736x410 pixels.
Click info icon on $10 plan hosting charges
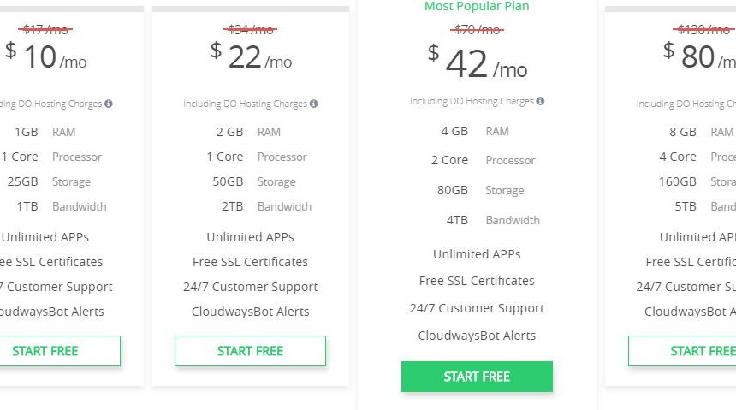pos(109,104)
